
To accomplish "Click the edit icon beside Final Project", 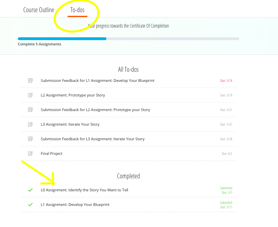I will click(30, 154).
